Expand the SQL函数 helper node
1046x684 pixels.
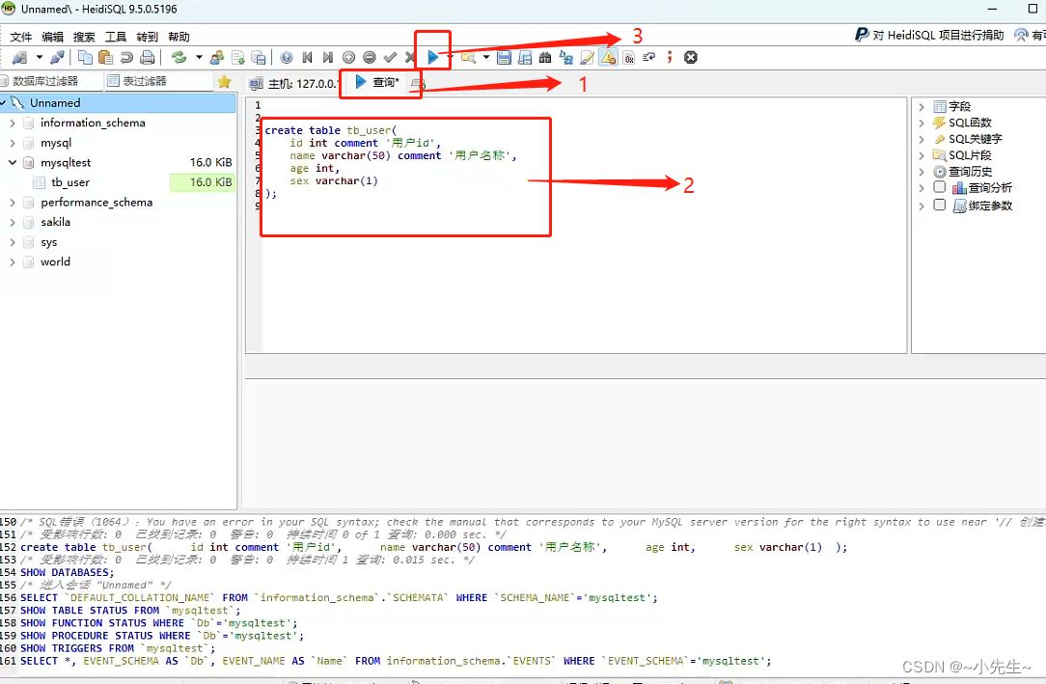[922, 123]
